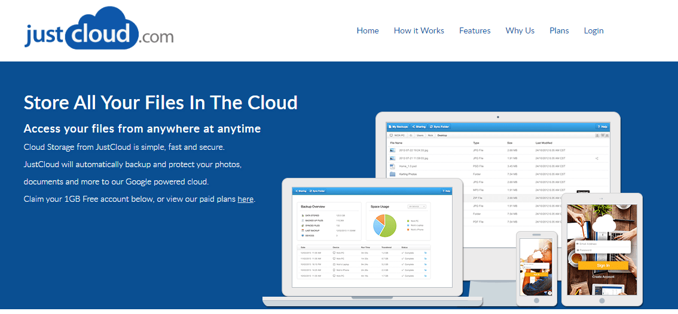678x314 pixels.
Task: Click the Home_1.0.psd file icon
Action: [x=393, y=166]
